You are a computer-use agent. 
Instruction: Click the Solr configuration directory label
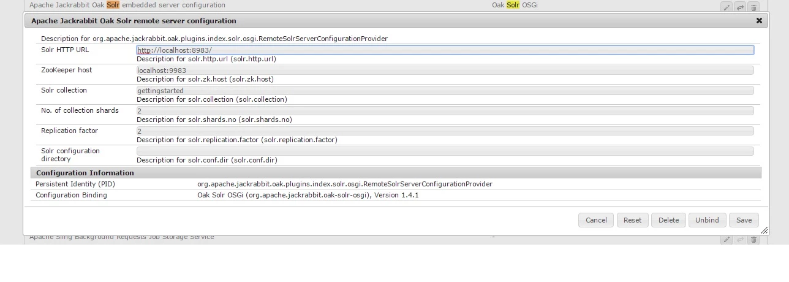pyautogui.click(x=70, y=154)
